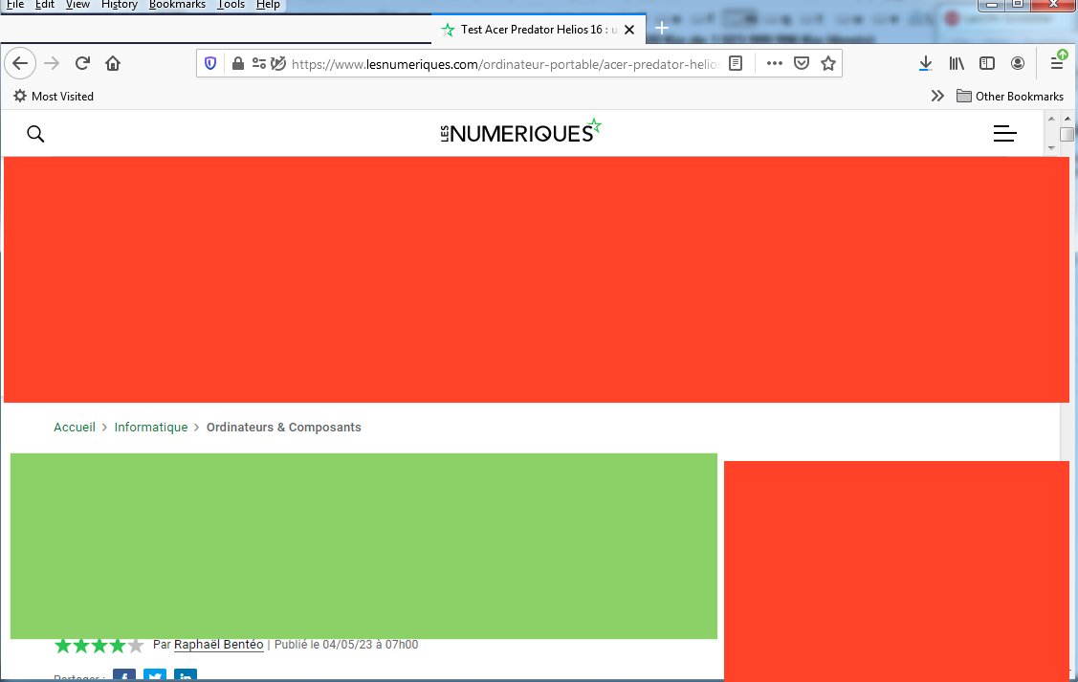This screenshot has height=682, width=1078.
Task: Click the page vertical scrollbar thumb
Action: coord(1067,134)
